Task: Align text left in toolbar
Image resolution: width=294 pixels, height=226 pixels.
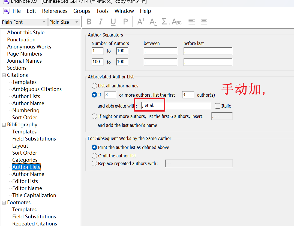Action: 191,22
